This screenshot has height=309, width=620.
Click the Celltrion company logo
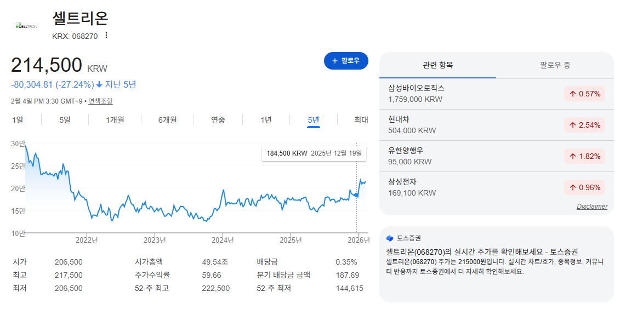[x=26, y=26]
